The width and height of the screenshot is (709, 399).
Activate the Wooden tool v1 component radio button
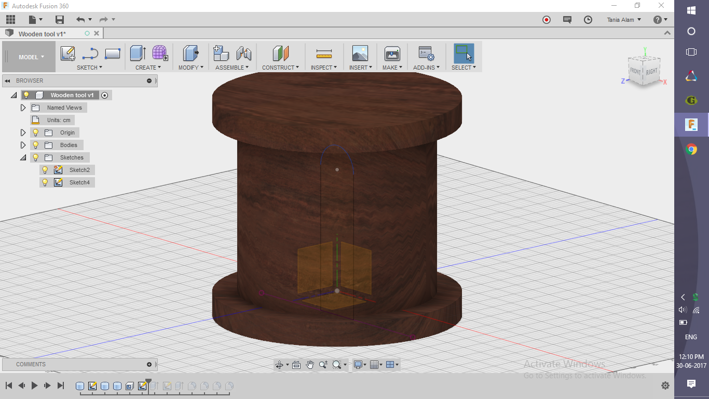104,95
